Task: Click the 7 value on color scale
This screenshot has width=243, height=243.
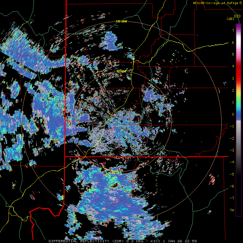Action: [233, 30]
